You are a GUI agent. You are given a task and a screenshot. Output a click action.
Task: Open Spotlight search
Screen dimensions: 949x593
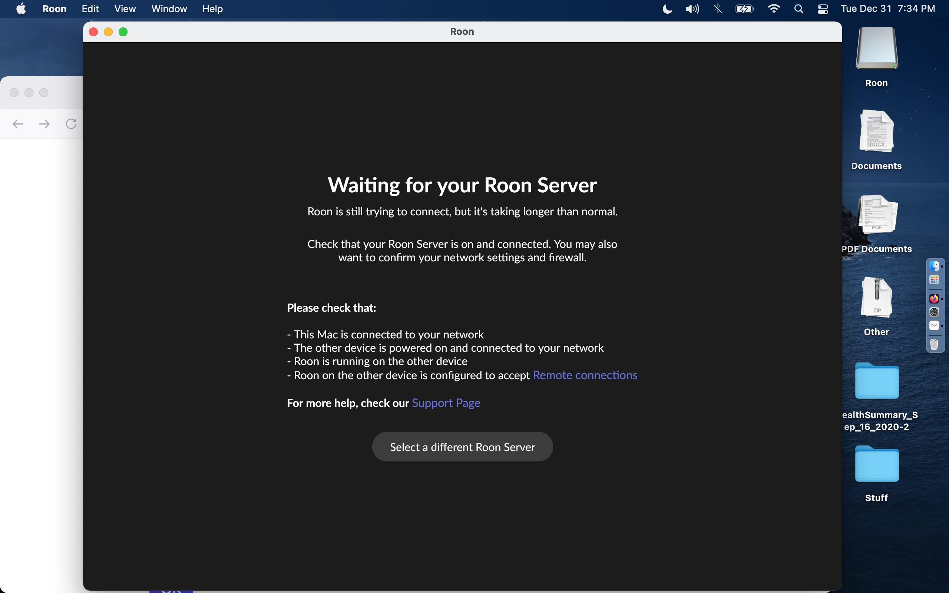(x=798, y=9)
